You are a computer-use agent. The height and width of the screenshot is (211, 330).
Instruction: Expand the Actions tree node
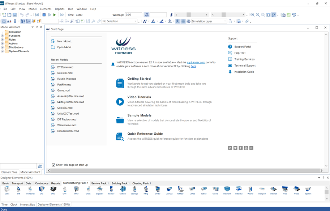click(x=2, y=43)
